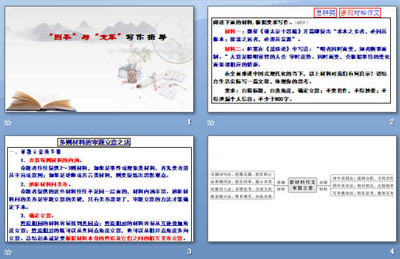Select the title slide thumbnail with ink painting
Screen dimensions: 400x259
[99, 59]
